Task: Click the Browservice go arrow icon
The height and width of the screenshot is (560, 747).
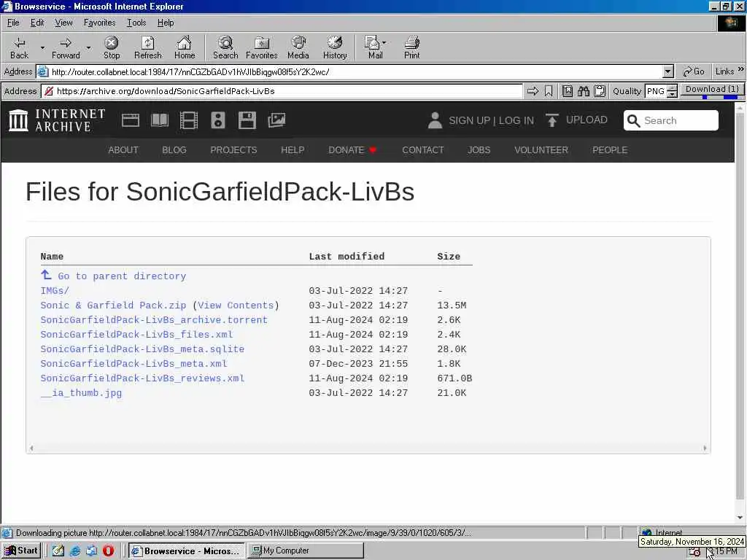Action: pyautogui.click(x=533, y=91)
